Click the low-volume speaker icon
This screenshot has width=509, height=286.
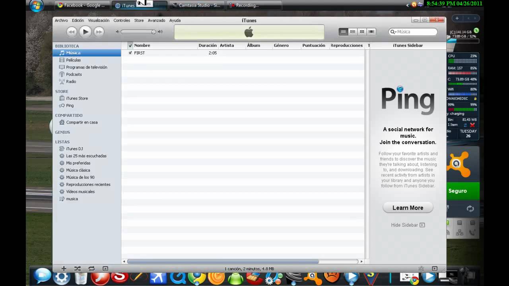click(x=117, y=32)
